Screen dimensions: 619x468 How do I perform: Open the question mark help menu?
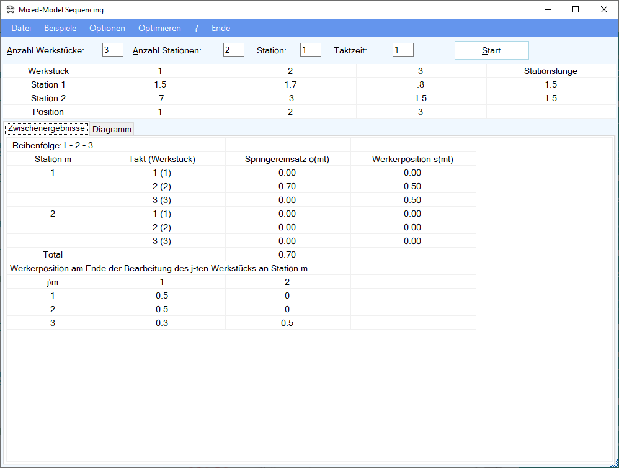196,28
